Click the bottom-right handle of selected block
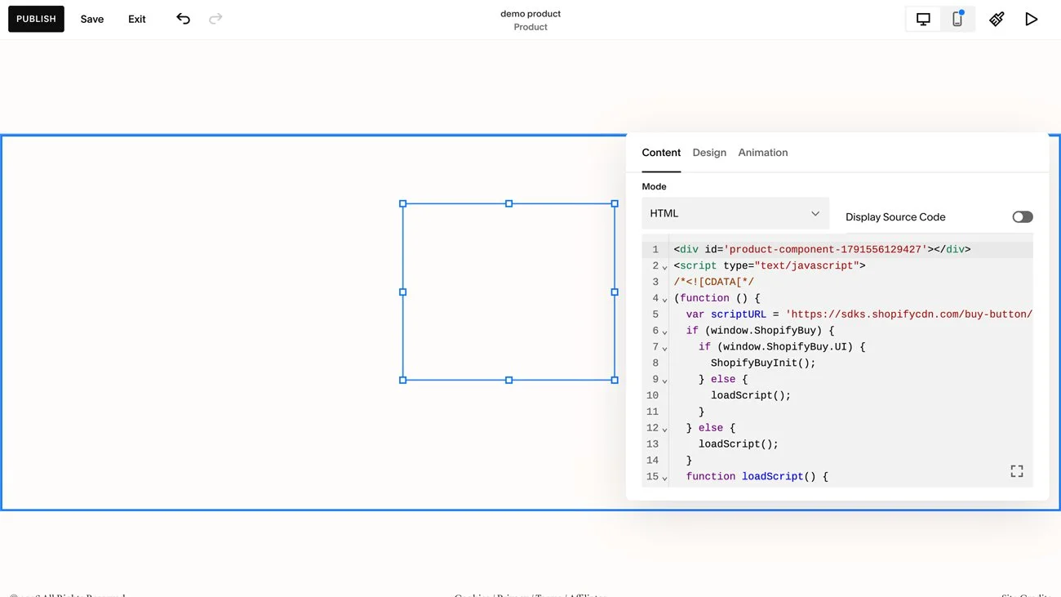 [x=615, y=380]
